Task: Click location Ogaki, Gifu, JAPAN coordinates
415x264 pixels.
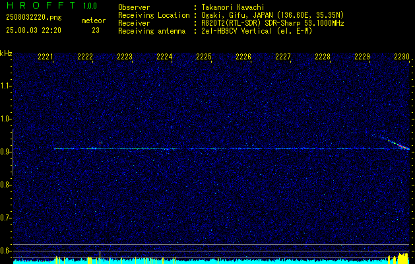Action: [272, 15]
